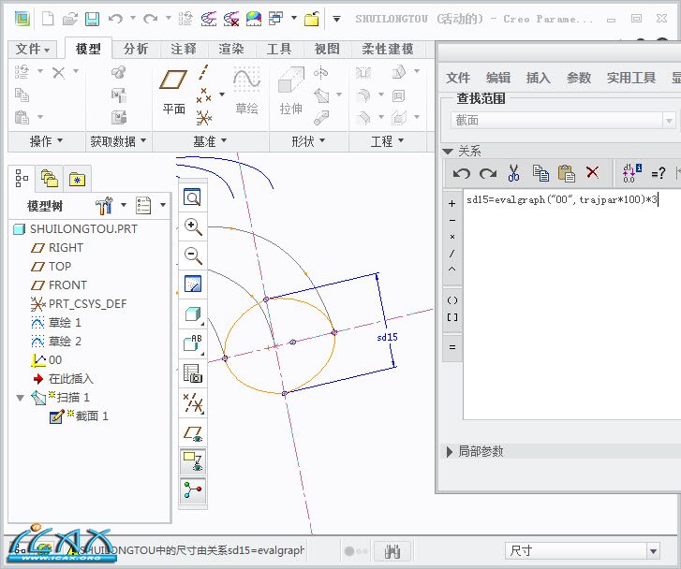
Task: Switch to the 分析 ribbon tab
Action: 136,49
